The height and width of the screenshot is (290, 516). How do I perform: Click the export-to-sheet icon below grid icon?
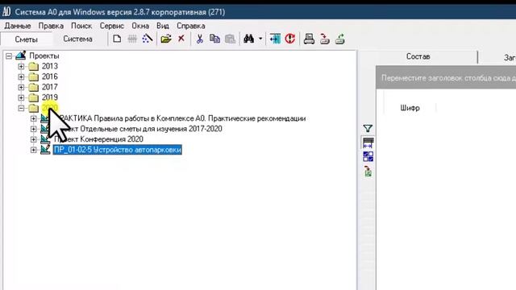coord(368,172)
